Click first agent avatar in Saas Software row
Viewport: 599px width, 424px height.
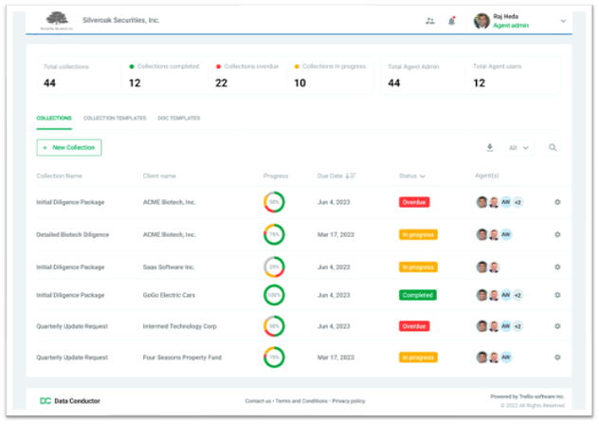(481, 267)
